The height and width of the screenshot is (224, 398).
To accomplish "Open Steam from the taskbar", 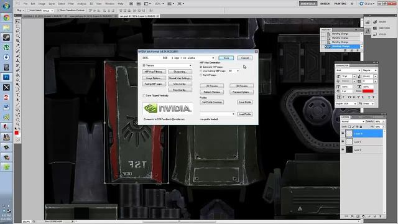I will point(6,37).
